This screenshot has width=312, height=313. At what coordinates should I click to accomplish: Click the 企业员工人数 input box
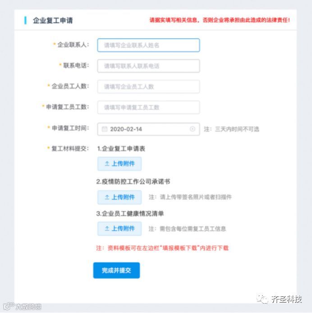click(x=148, y=87)
